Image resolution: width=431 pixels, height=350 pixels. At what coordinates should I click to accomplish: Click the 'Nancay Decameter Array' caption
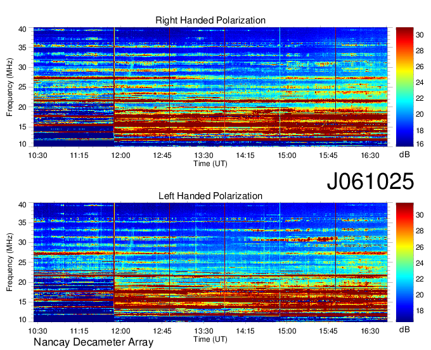[93, 342]
